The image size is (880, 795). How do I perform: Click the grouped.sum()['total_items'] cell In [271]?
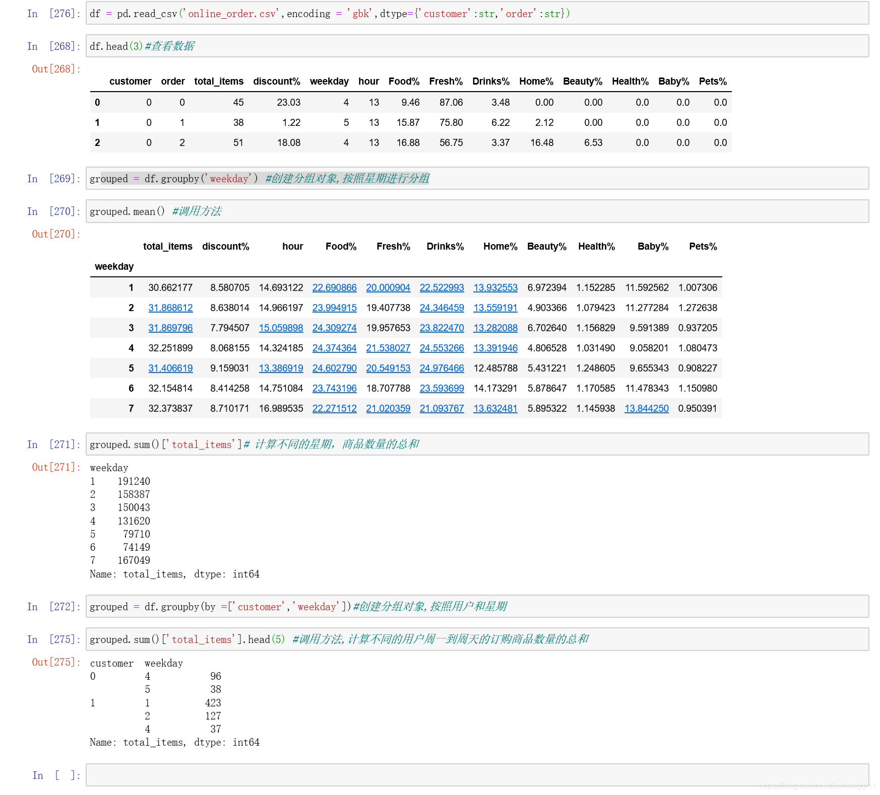tap(477, 444)
